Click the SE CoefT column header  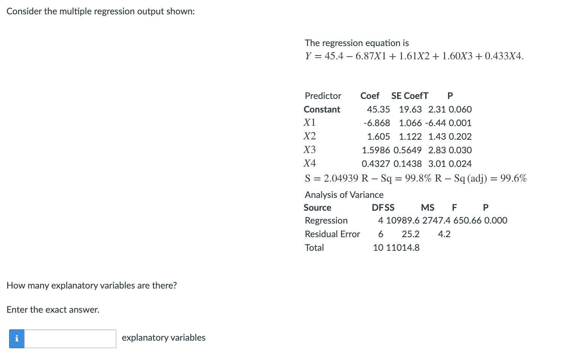click(x=409, y=96)
